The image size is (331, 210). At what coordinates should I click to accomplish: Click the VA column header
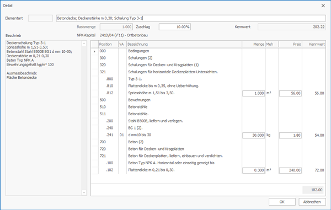point(122,44)
